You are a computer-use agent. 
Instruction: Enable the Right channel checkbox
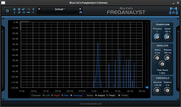52,95
